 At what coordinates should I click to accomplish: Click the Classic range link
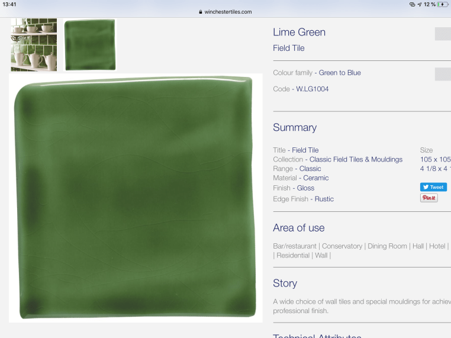click(x=310, y=169)
